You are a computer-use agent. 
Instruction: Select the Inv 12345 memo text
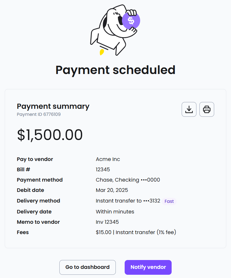[x=107, y=222]
